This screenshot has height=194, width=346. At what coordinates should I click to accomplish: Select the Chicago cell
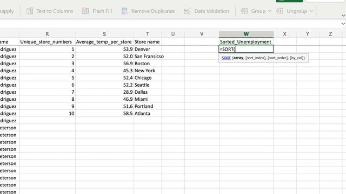click(148, 78)
